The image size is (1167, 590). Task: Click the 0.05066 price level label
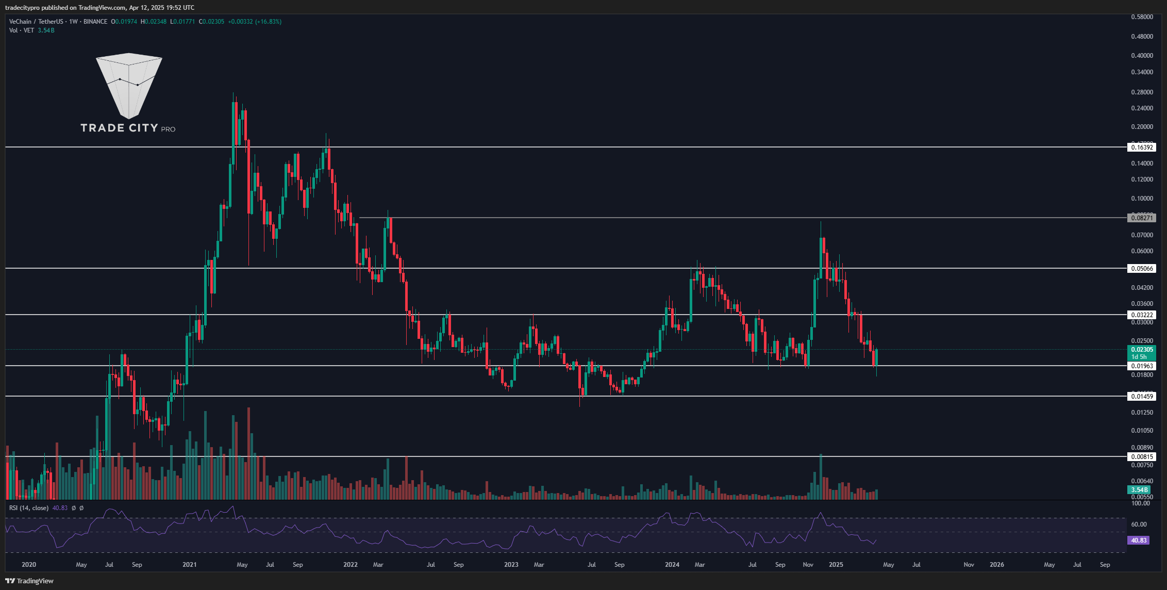tap(1142, 269)
